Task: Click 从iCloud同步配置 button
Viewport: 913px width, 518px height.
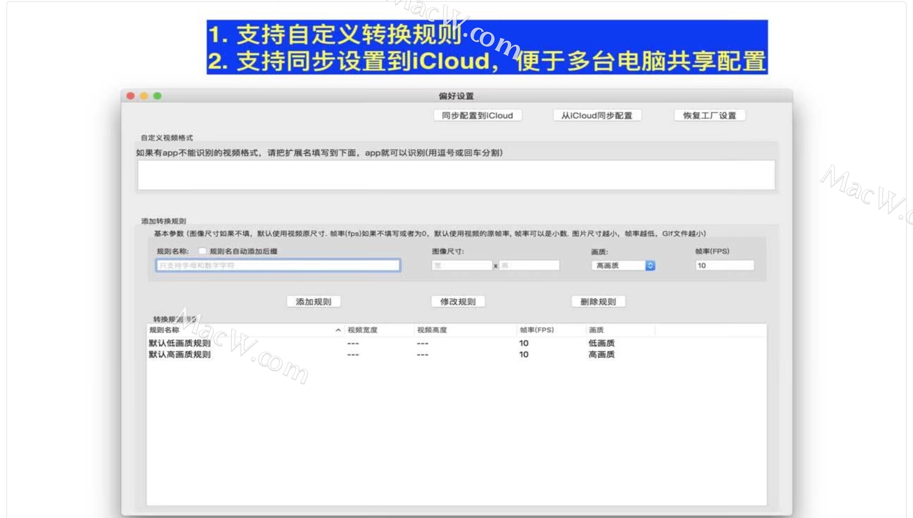Action: 597,115
